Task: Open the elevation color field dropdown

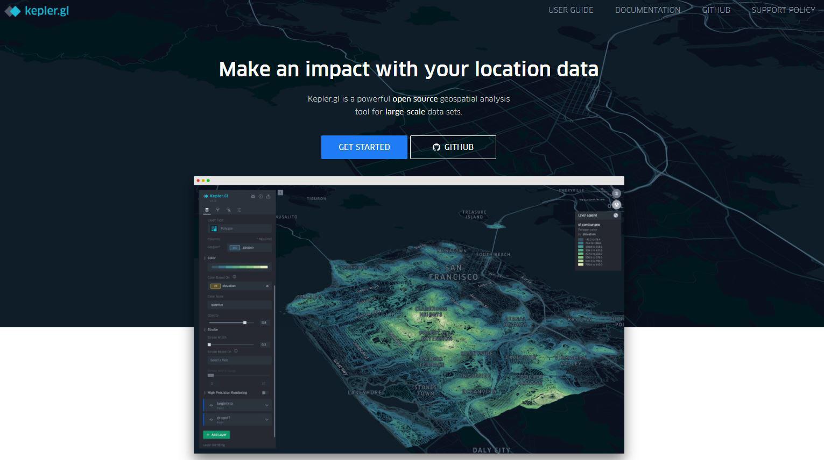Action: click(x=240, y=286)
